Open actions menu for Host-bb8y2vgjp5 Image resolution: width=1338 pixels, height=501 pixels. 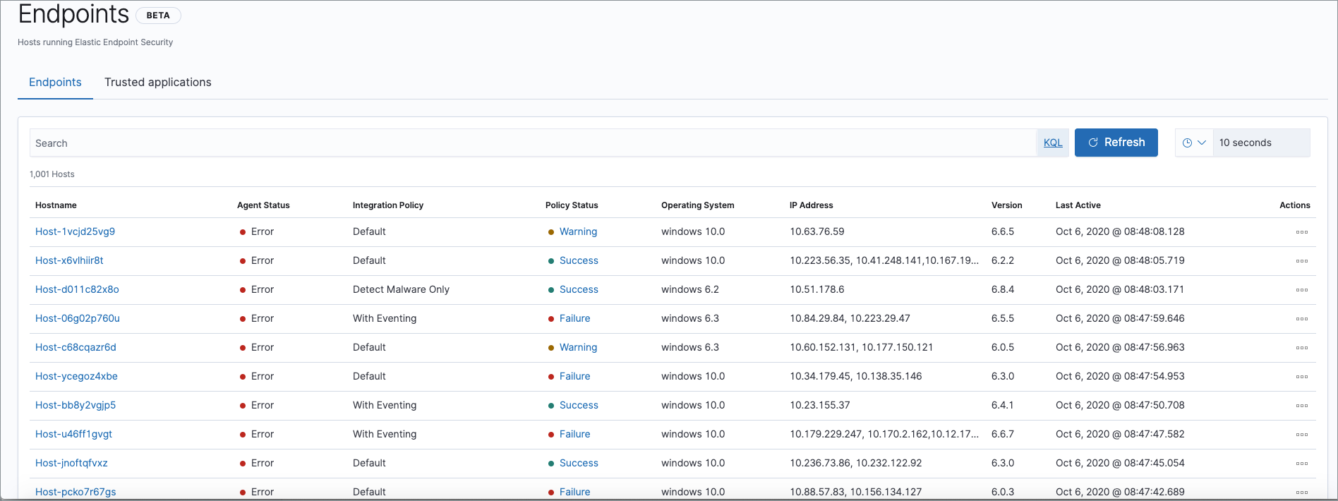[1301, 406]
